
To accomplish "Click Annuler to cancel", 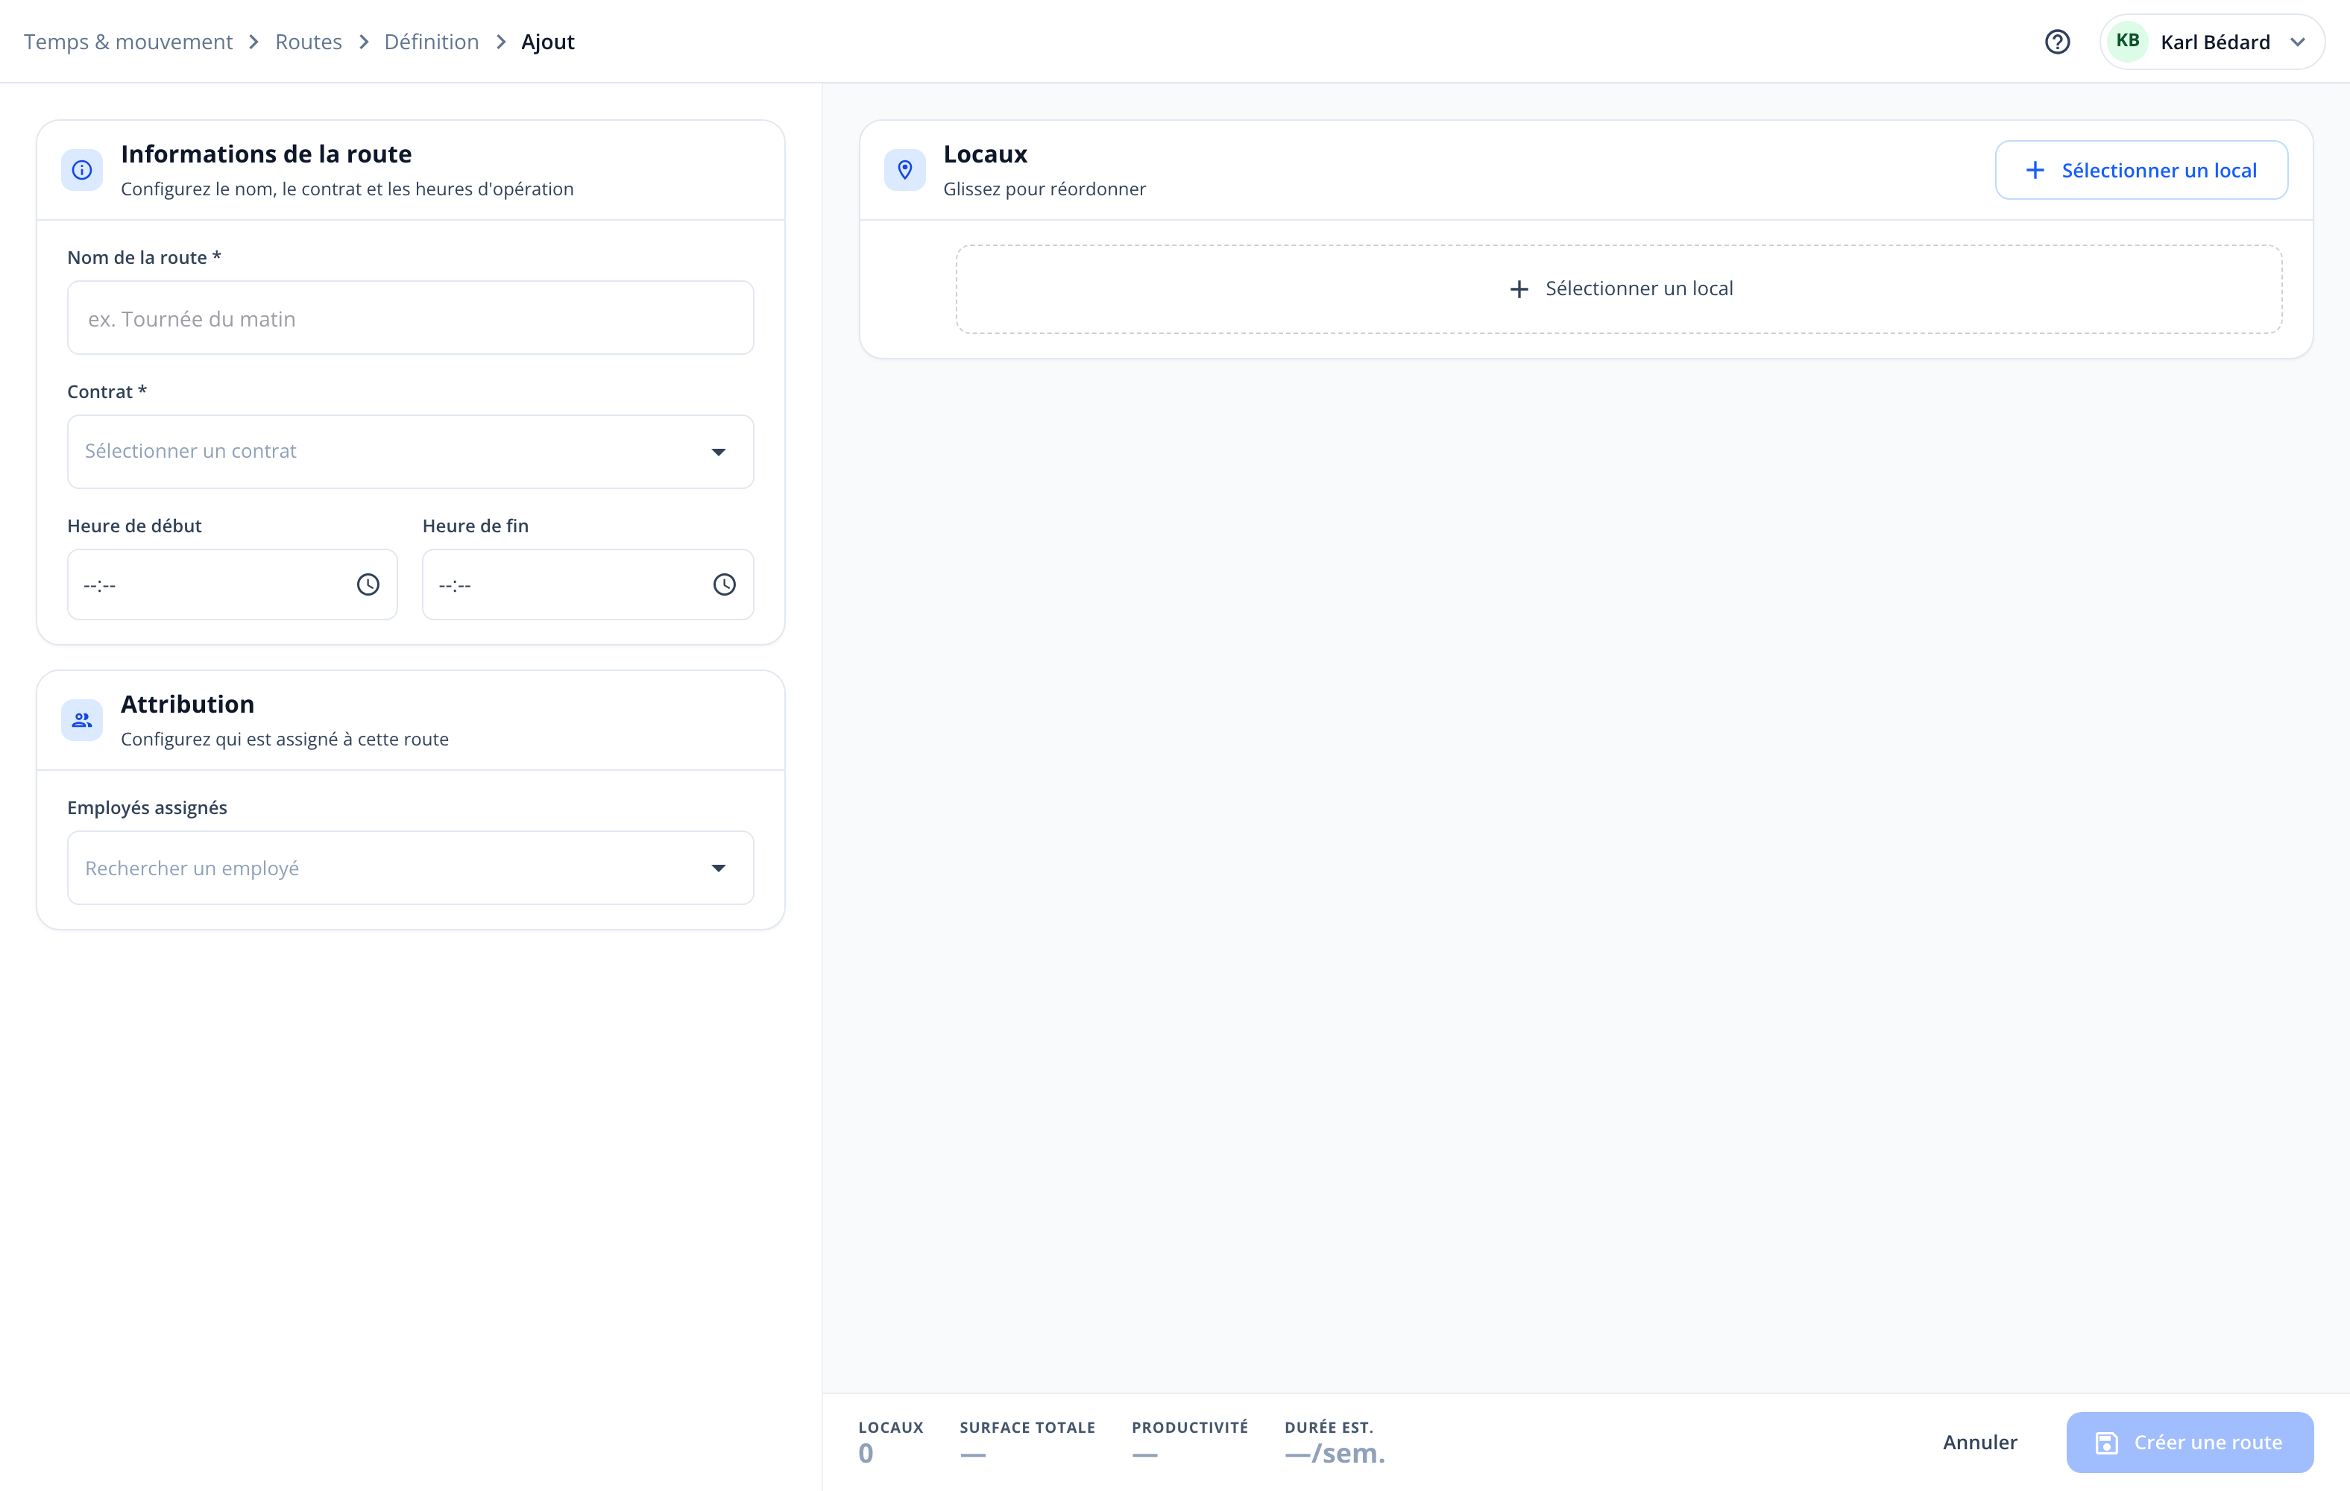I will click(1979, 1443).
